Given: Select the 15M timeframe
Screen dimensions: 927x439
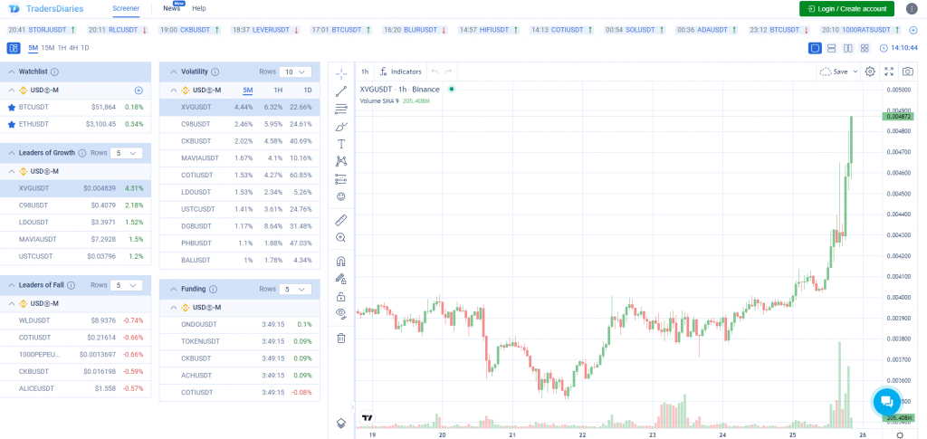Looking at the screenshot, I should pyautogui.click(x=48, y=48).
